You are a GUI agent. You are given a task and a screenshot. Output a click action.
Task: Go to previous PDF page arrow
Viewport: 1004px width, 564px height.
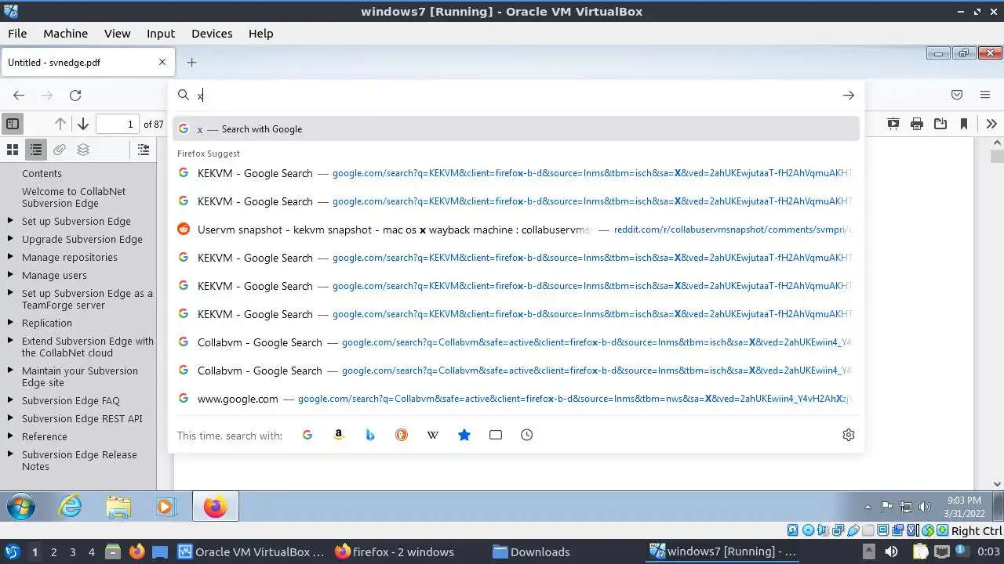pyautogui.click(x=60, y=124)
